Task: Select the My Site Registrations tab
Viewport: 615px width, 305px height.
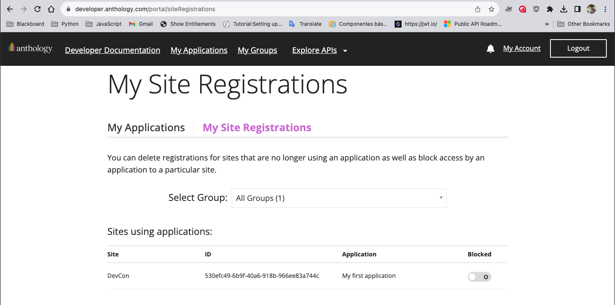Action: click(257, 128)
